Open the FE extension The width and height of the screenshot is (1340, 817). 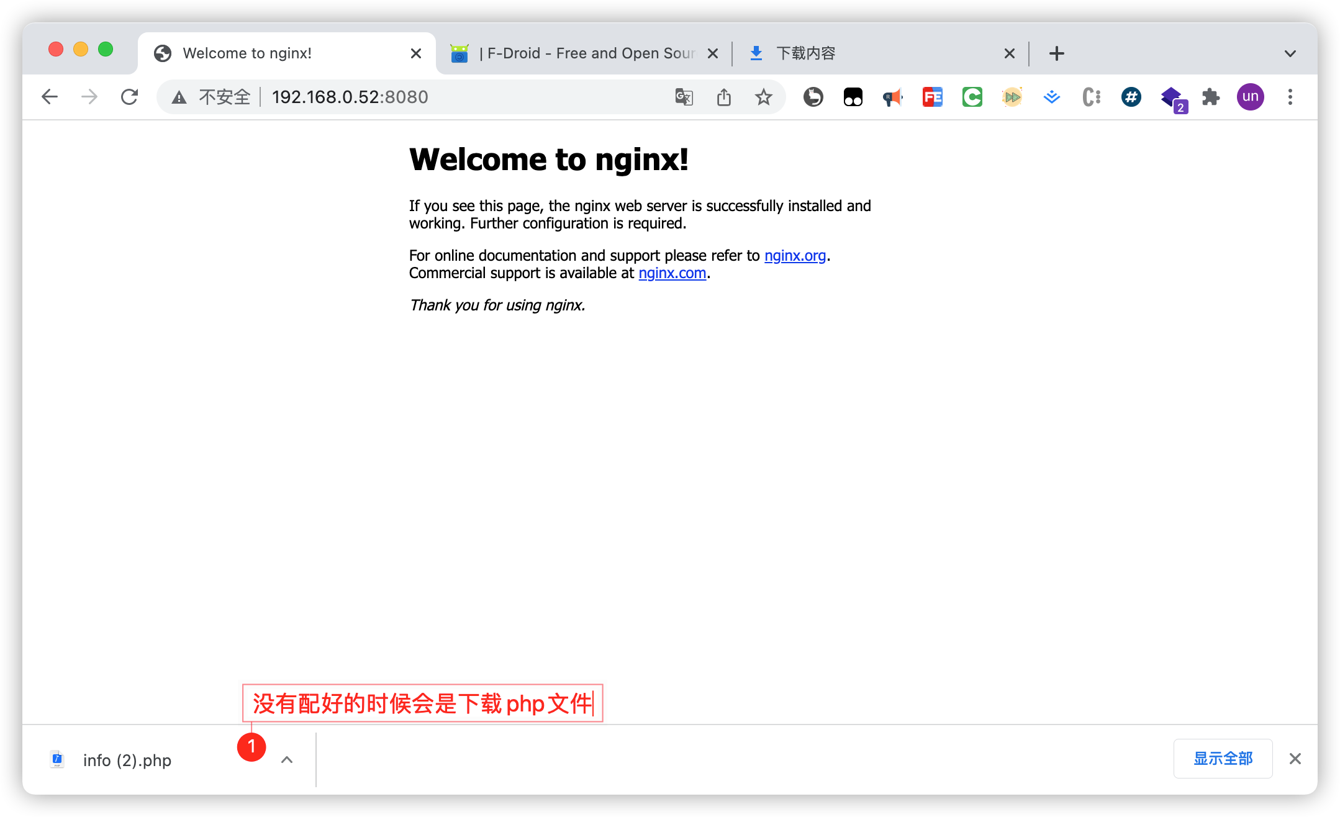[931, 97]
